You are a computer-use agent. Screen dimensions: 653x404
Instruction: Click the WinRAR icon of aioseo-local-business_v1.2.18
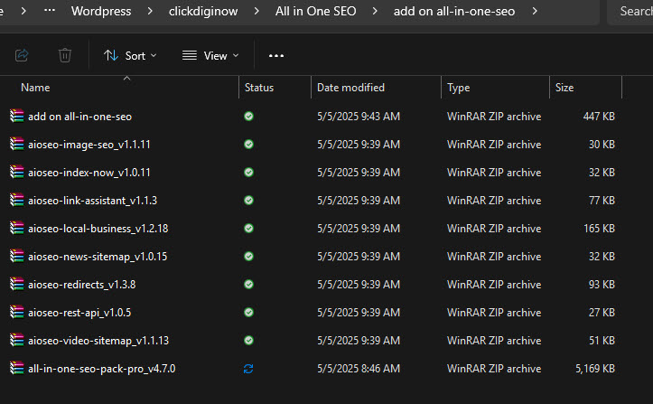click(x=17, y=228)
